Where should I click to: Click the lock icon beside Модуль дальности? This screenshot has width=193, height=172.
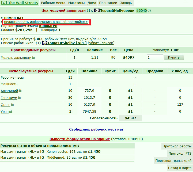(33, 57)
